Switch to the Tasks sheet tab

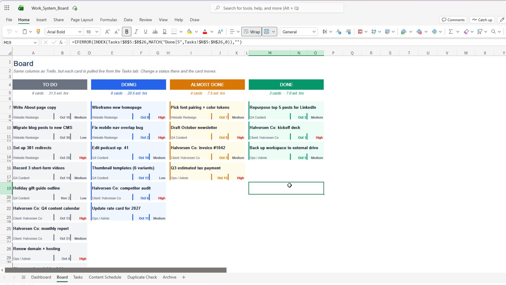pos(78,277)
